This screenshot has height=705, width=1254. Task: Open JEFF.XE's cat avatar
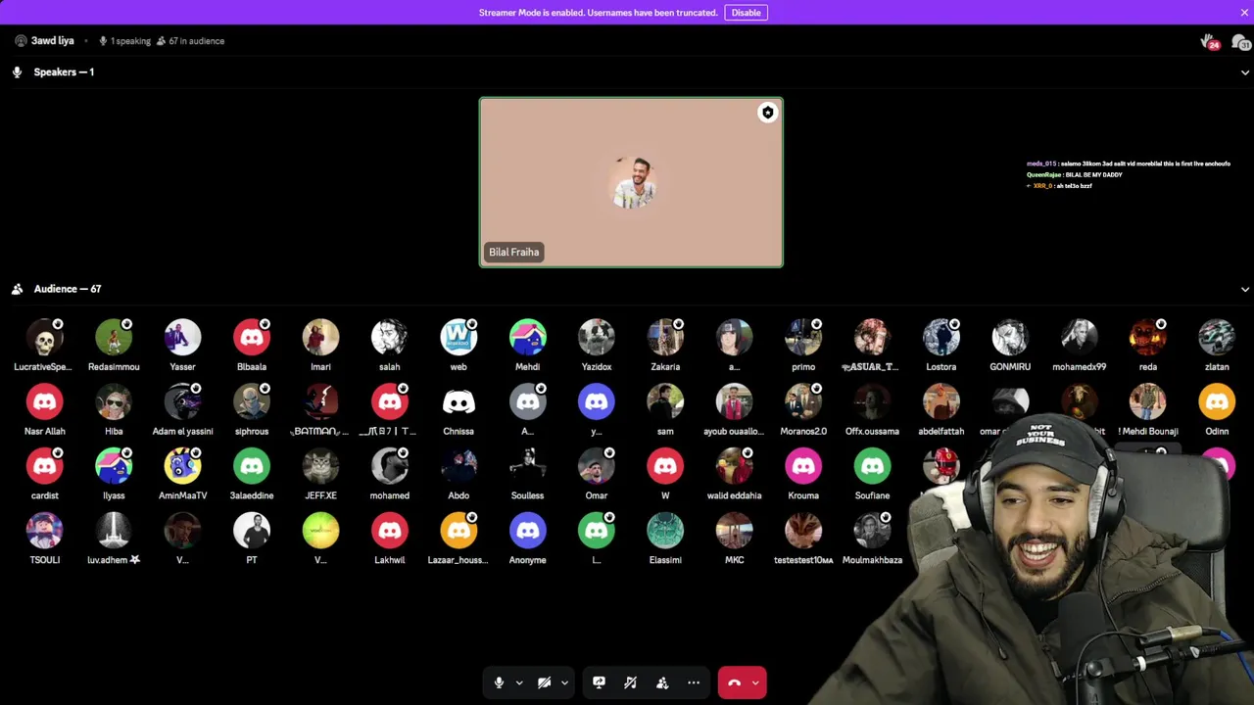click(x=320, y=466)
